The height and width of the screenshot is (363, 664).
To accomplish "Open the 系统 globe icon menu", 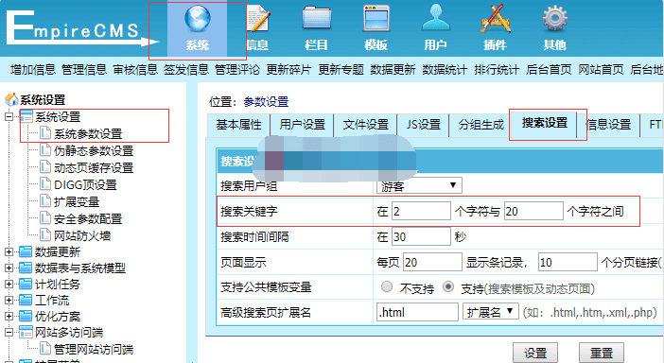I will [x=198, y=28].
